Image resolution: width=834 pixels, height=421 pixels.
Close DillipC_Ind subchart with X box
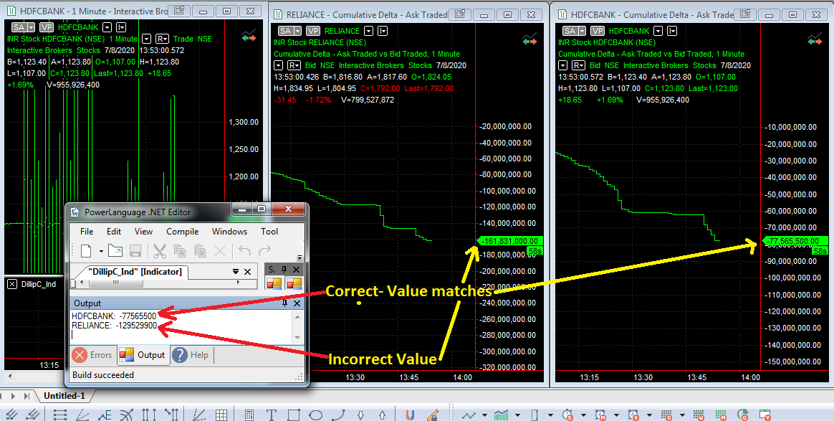12,284
